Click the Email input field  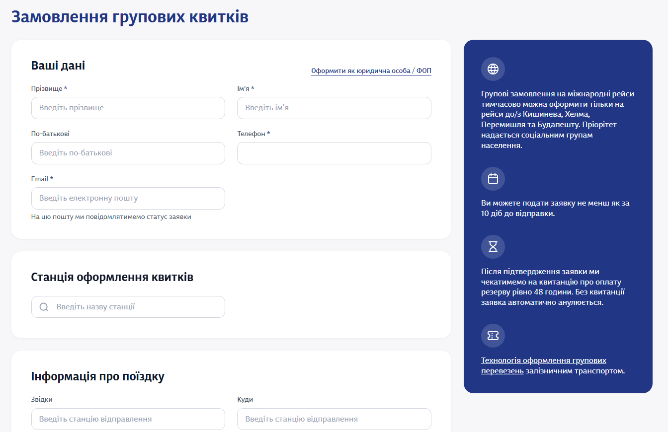tap(128, 198)
